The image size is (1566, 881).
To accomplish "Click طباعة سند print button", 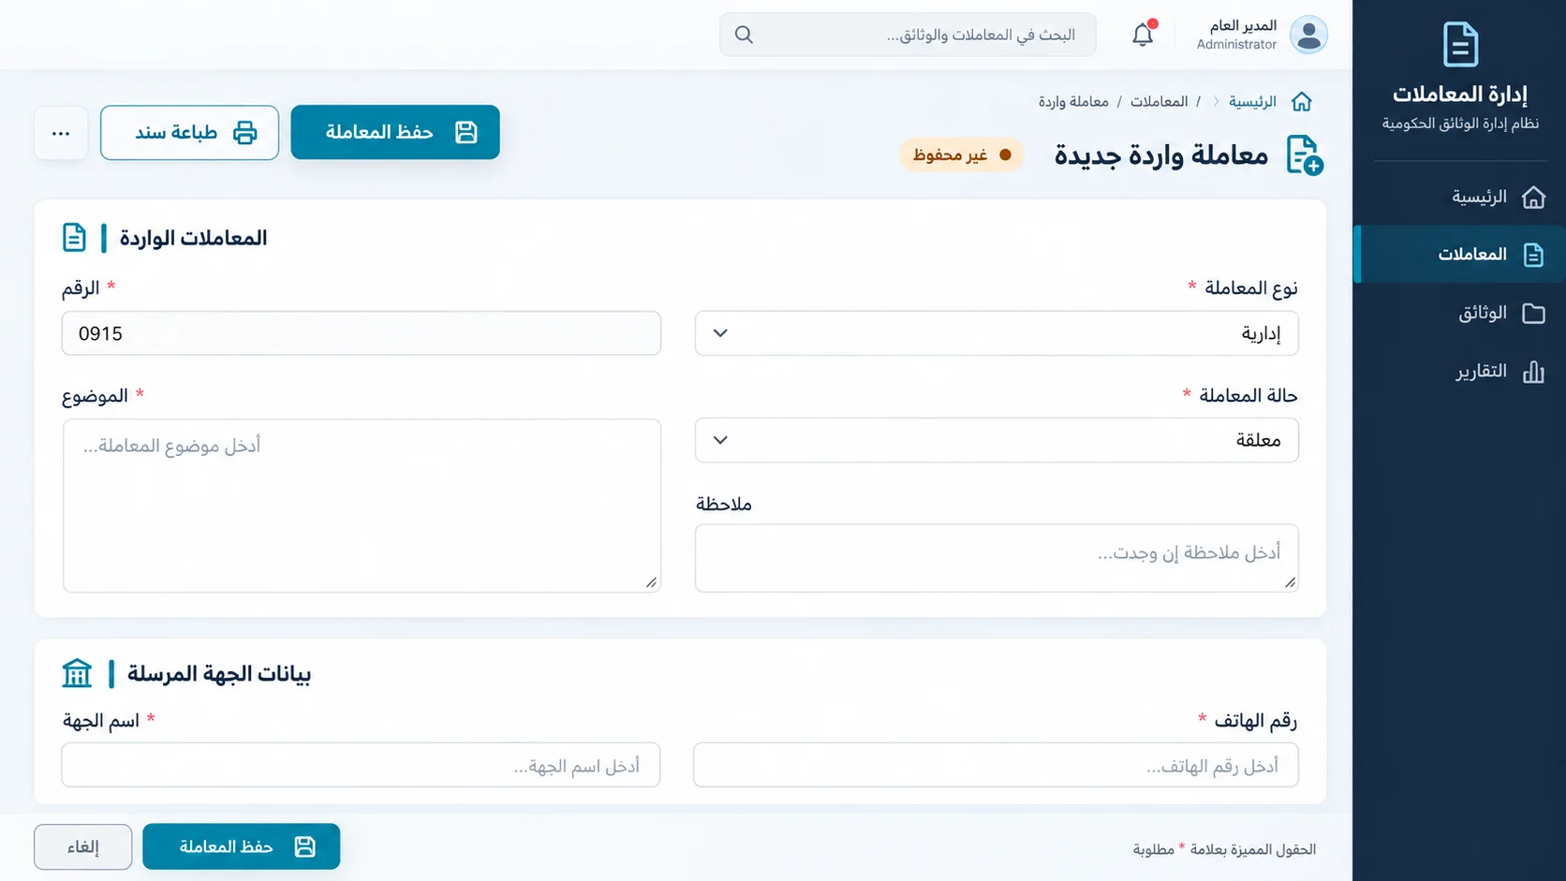I will (189, 132).
